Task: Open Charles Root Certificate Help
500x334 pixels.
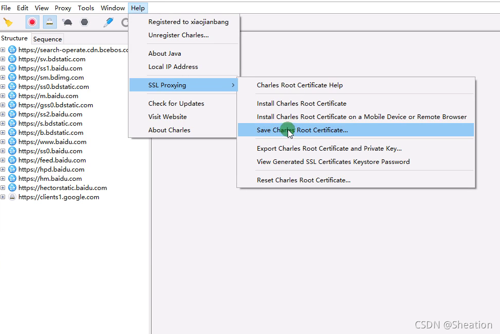Action: tap(356, 85)
